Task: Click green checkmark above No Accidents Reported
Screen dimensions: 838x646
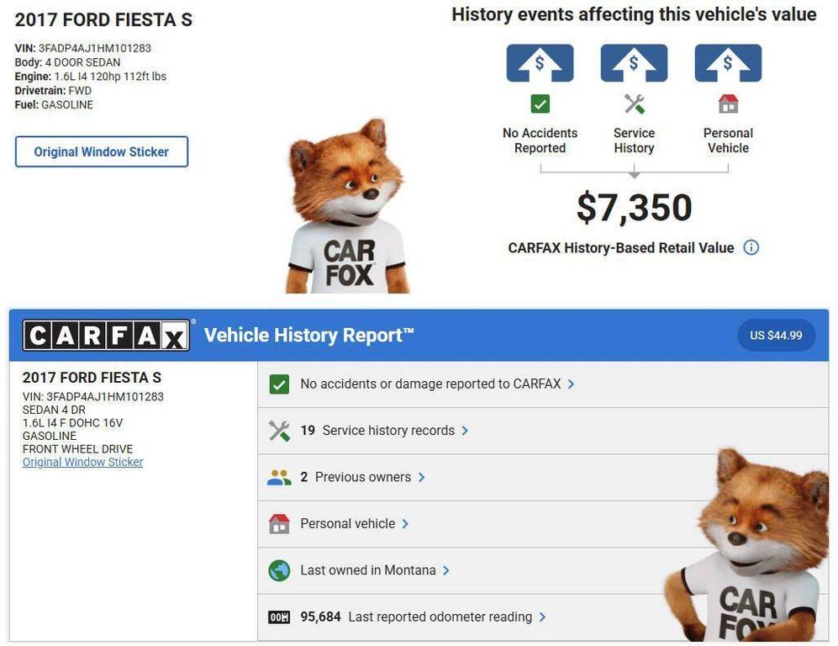Action: pos(540,104)
